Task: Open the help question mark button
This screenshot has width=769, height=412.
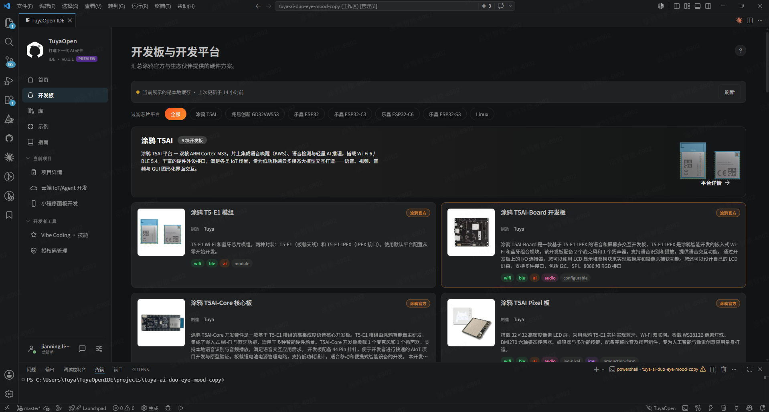Action: tap(741, 50)
